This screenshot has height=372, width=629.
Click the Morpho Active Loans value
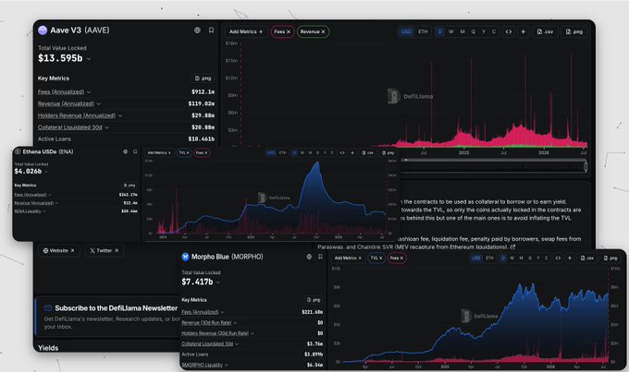point(314,354)
